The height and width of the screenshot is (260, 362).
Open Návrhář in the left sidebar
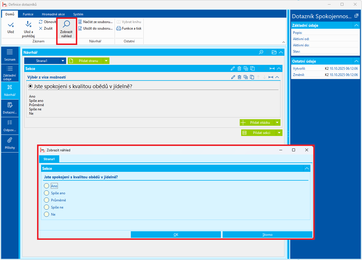pyautogui.click(x=10, y=91)
